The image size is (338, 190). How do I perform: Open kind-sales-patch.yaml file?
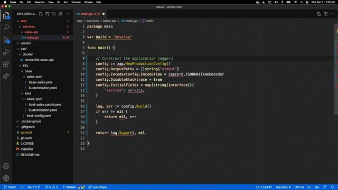(x=43, y=104)
